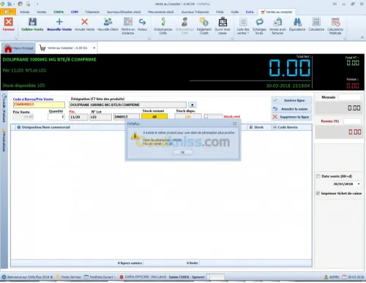Open the Journaux Trésorerie ribbon tab

(195, 12)
